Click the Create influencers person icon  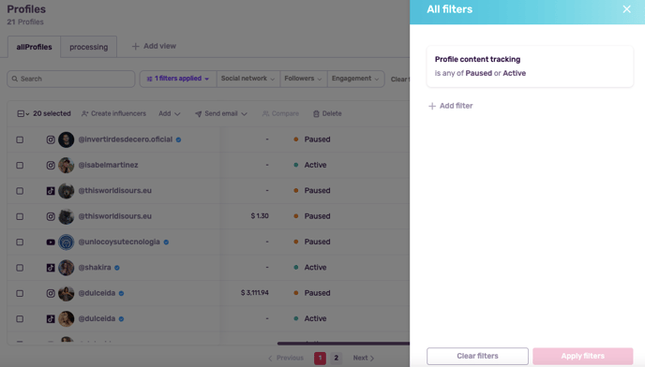pyautogui.click(x=84, y=114)
